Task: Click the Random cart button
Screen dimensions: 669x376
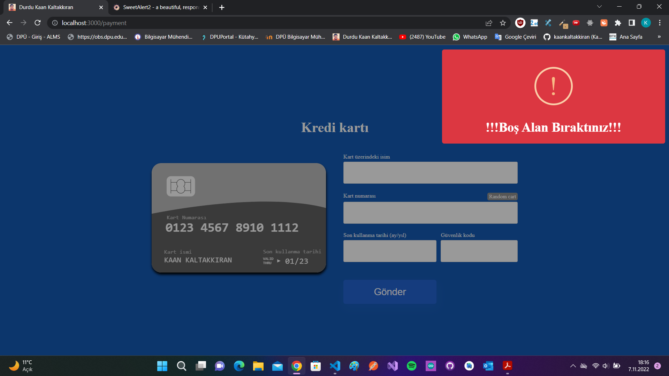Action: pyautogui.click(x=502, y=197)
